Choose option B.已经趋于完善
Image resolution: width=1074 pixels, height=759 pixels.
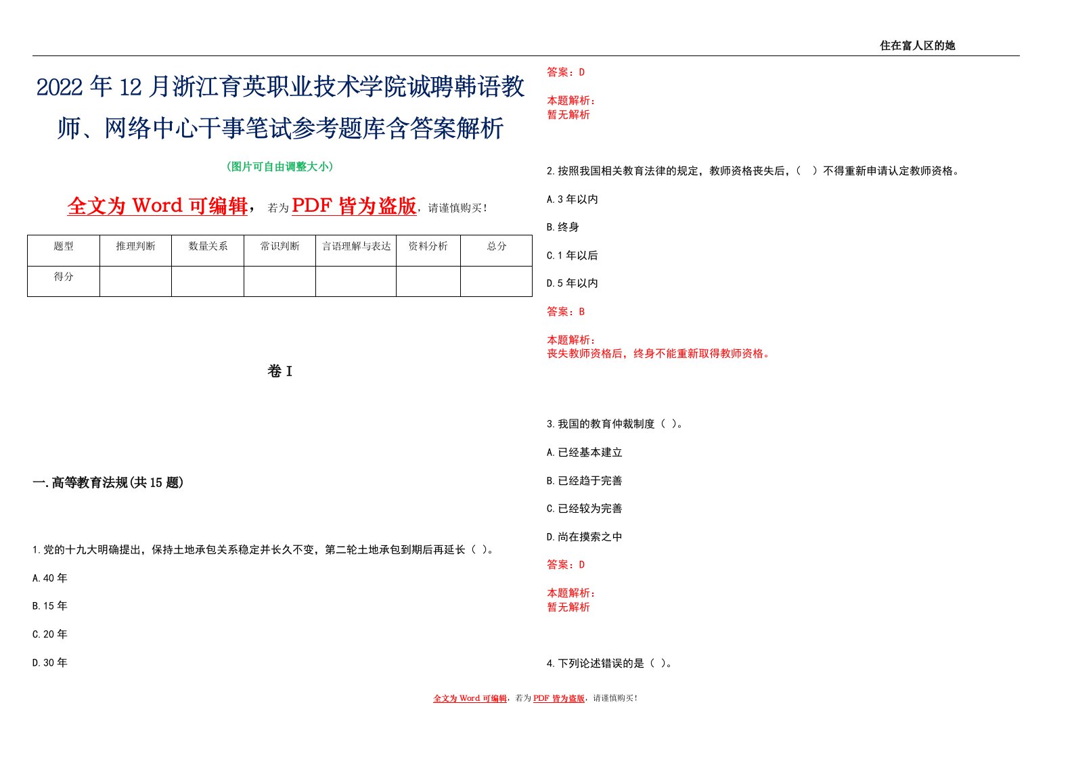click(585, 481)
